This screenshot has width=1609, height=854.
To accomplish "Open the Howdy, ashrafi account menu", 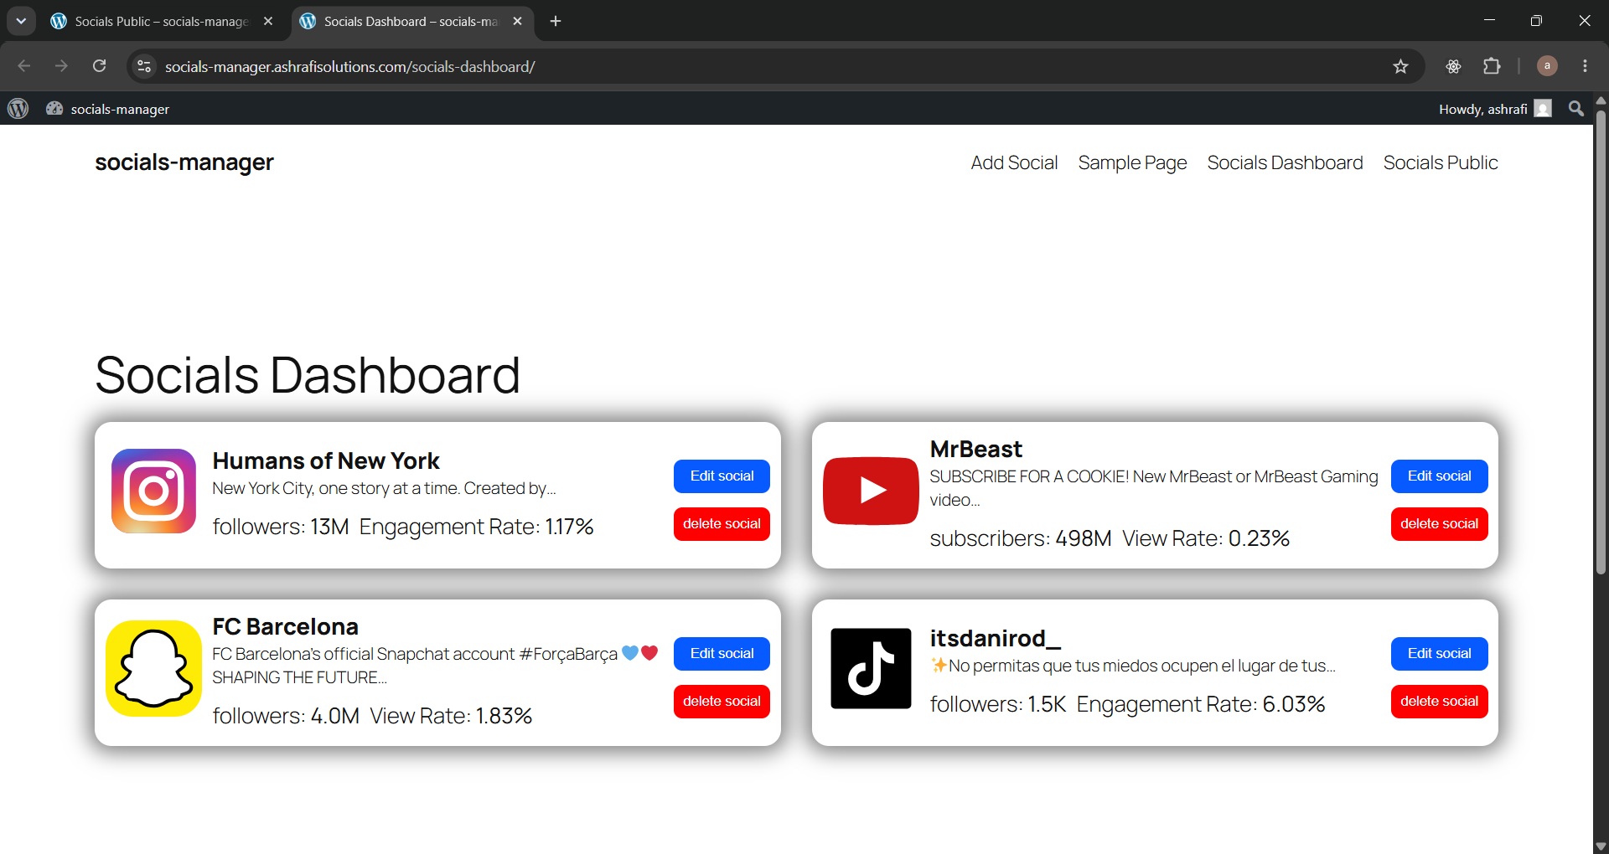I will click(x=1495, y=109).
